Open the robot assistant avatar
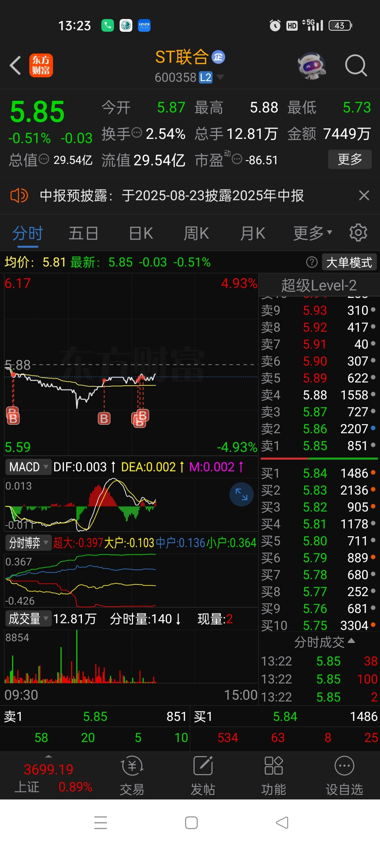Screen dimensions: 380x846 coord(312,66)
